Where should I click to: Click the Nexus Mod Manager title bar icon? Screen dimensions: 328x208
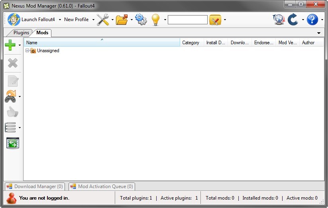[6, 6]
